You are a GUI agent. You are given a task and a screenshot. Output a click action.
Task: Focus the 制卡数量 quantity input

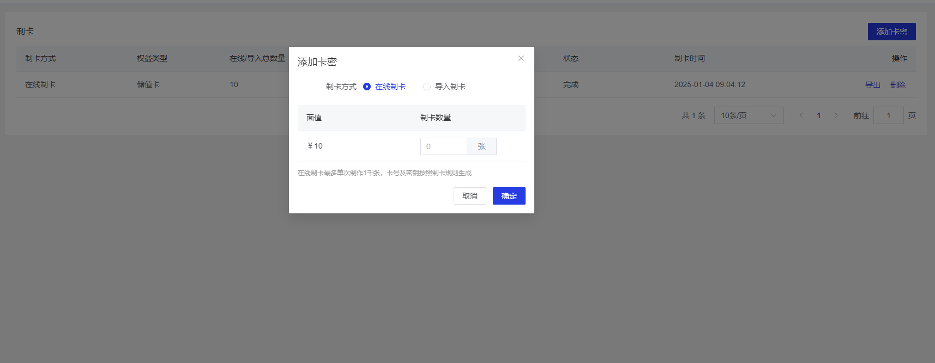coord(443,146)
